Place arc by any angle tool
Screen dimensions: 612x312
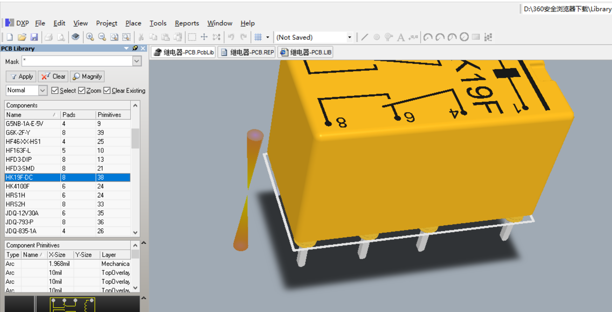point(452,37)
